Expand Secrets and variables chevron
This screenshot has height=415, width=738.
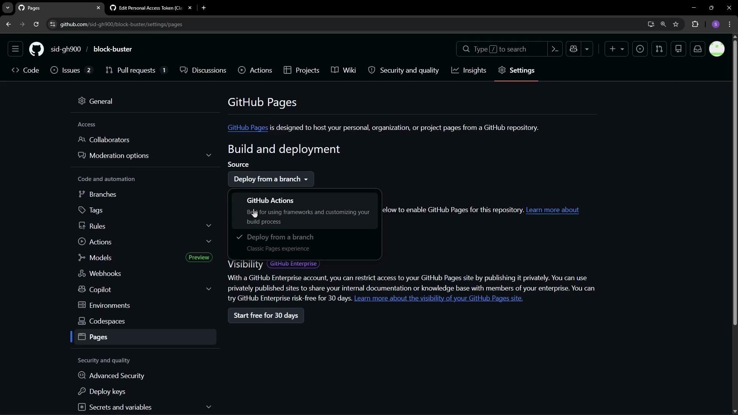pyautogui.click(x=209, y=407)
